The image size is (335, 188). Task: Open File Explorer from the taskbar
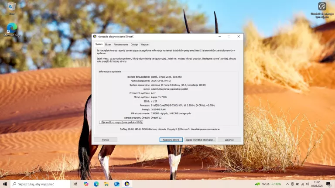[x=106, y=184]
